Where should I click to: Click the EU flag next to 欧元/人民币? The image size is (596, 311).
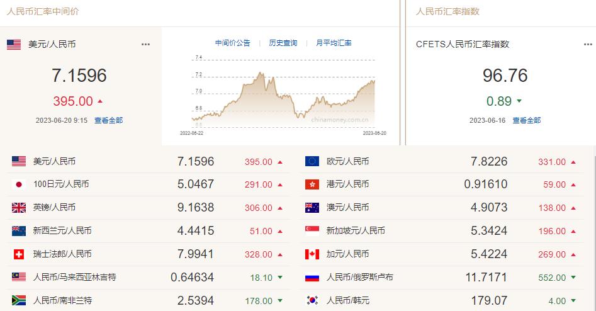[x=312, y=162]
